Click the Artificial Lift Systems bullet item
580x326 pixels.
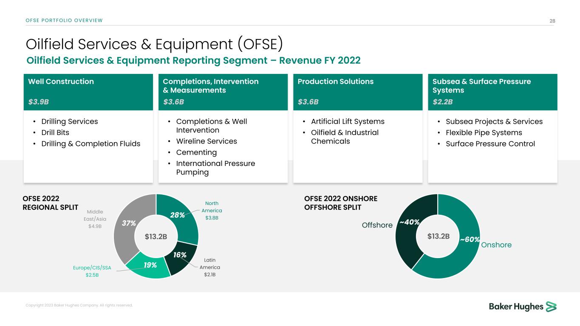[x=348, y=121]
